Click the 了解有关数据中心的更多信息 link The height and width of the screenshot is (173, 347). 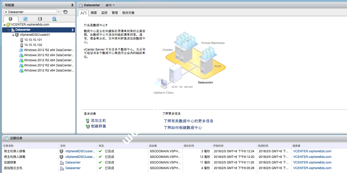coord(188,121)
